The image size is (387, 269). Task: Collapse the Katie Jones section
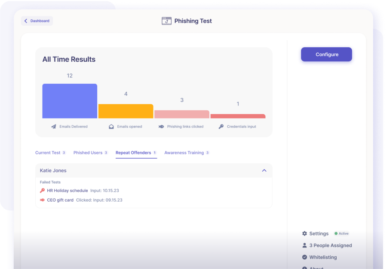tap(264, 170)
